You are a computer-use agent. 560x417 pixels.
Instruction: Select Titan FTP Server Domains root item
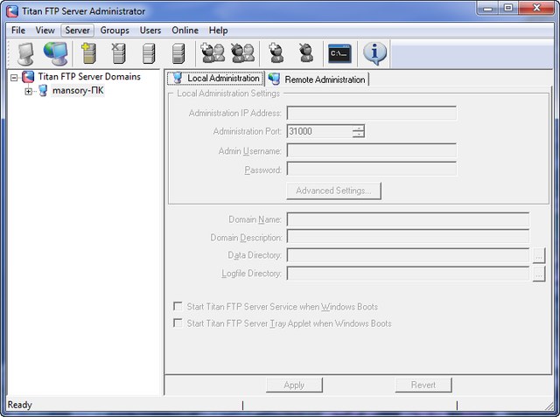[x=89, y=76]
